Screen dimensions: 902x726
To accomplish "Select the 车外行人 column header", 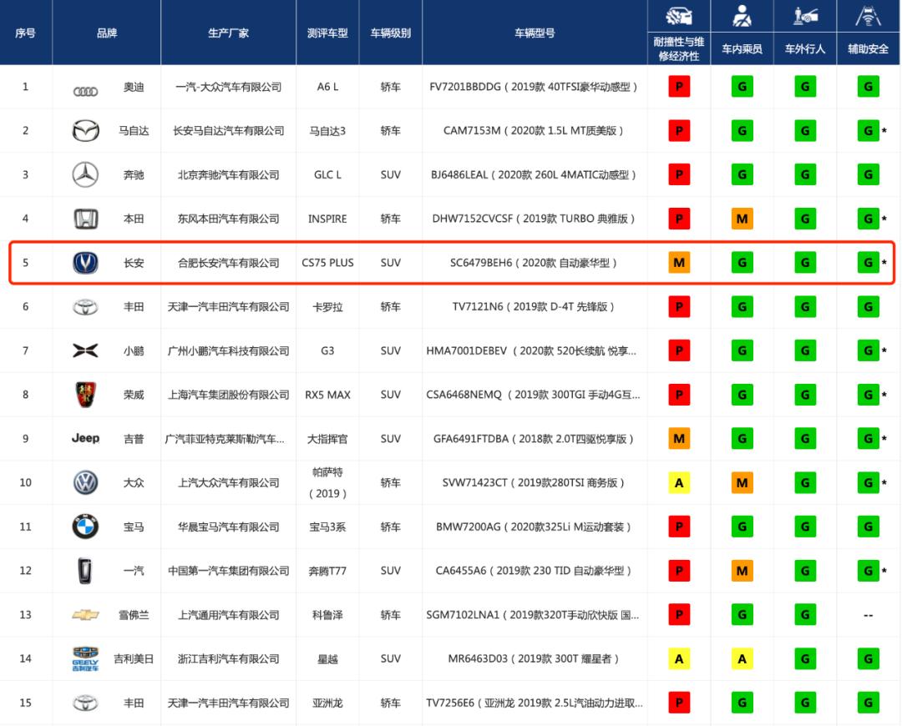I will click(804, 48).
